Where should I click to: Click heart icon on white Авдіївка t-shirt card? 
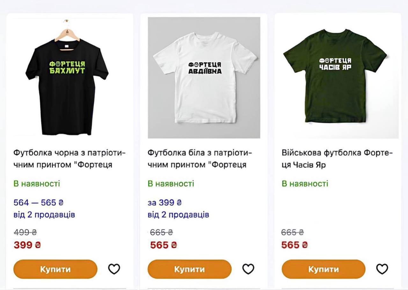pyautogui.click(x=248, y=269)
